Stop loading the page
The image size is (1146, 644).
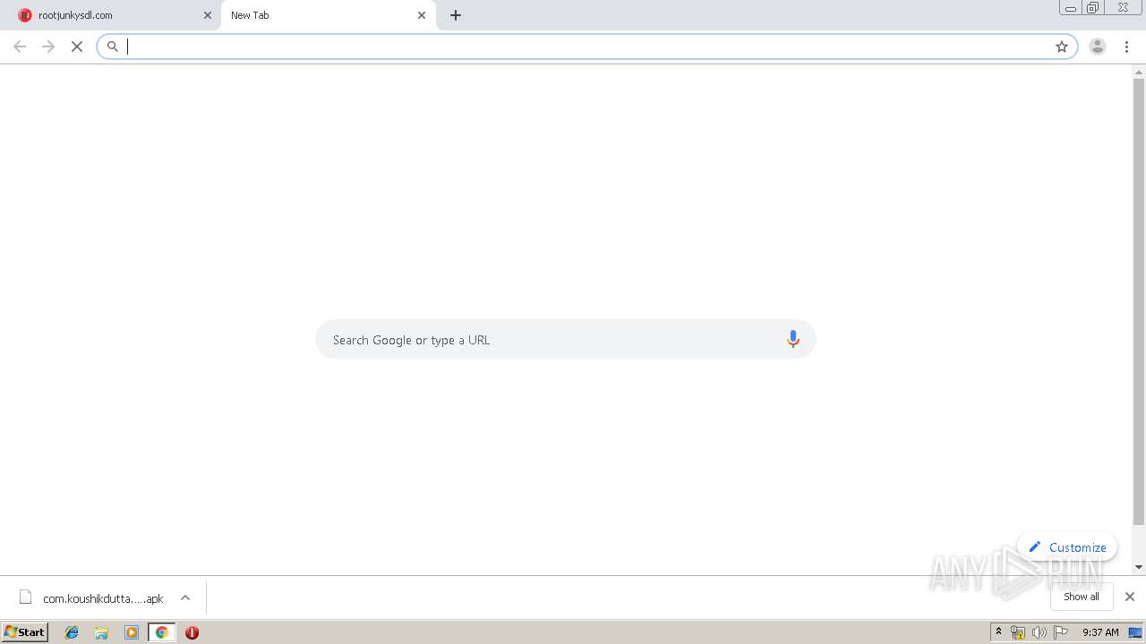click(x=77, y=47)
